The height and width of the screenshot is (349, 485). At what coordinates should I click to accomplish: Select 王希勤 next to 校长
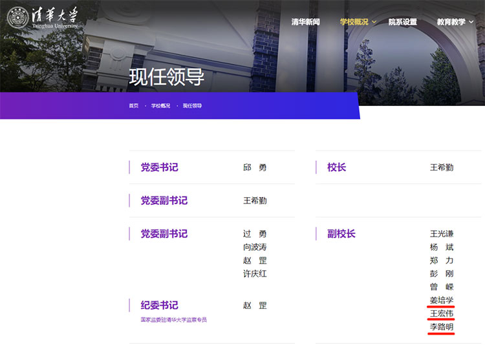(442, 167)
